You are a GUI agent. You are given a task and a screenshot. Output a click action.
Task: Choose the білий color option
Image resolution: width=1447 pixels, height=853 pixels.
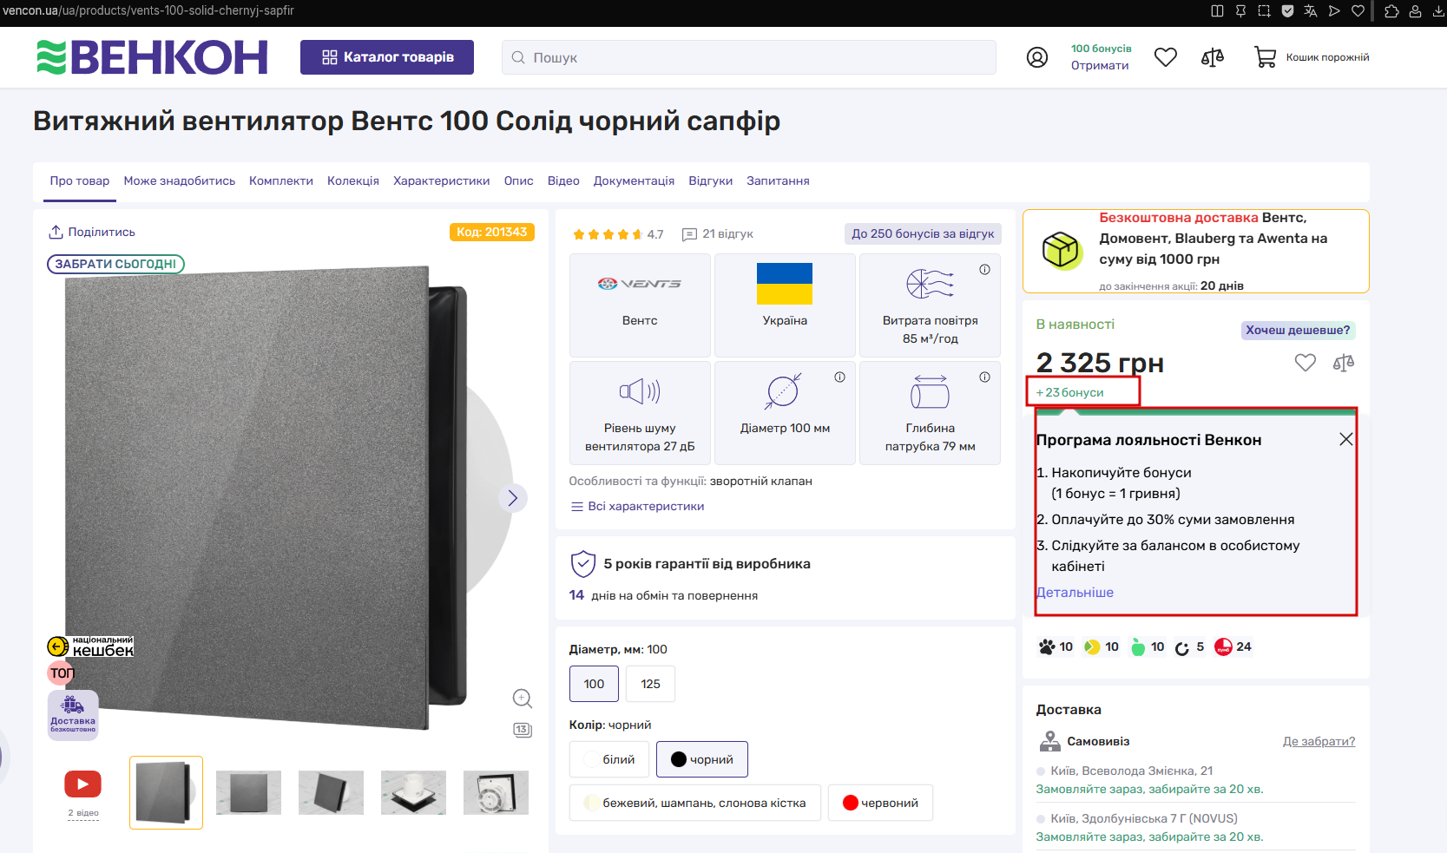tap(609, 759)
